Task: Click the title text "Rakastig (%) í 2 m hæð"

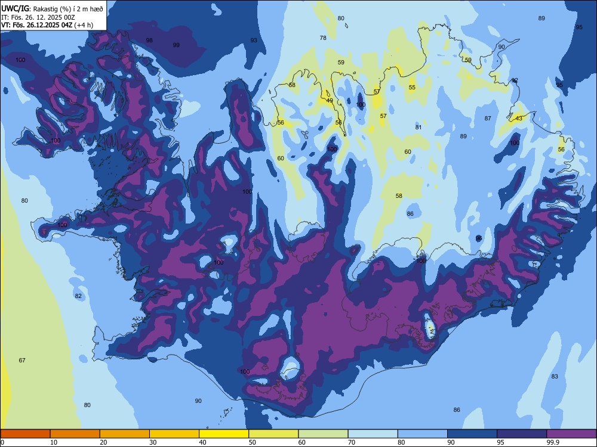Action: click(68, 9)
